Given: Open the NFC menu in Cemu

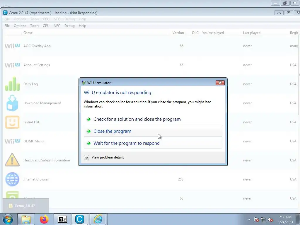Looking at the screenshot, I should [57, 26].
